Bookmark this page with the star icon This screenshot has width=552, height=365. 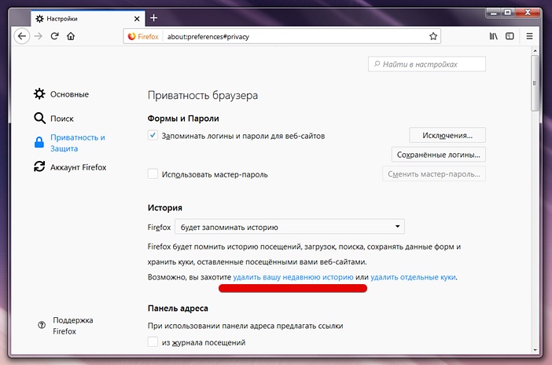433,36
